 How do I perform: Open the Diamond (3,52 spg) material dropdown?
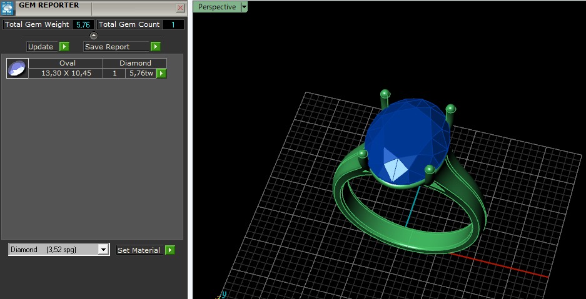[x=103, y=250]
